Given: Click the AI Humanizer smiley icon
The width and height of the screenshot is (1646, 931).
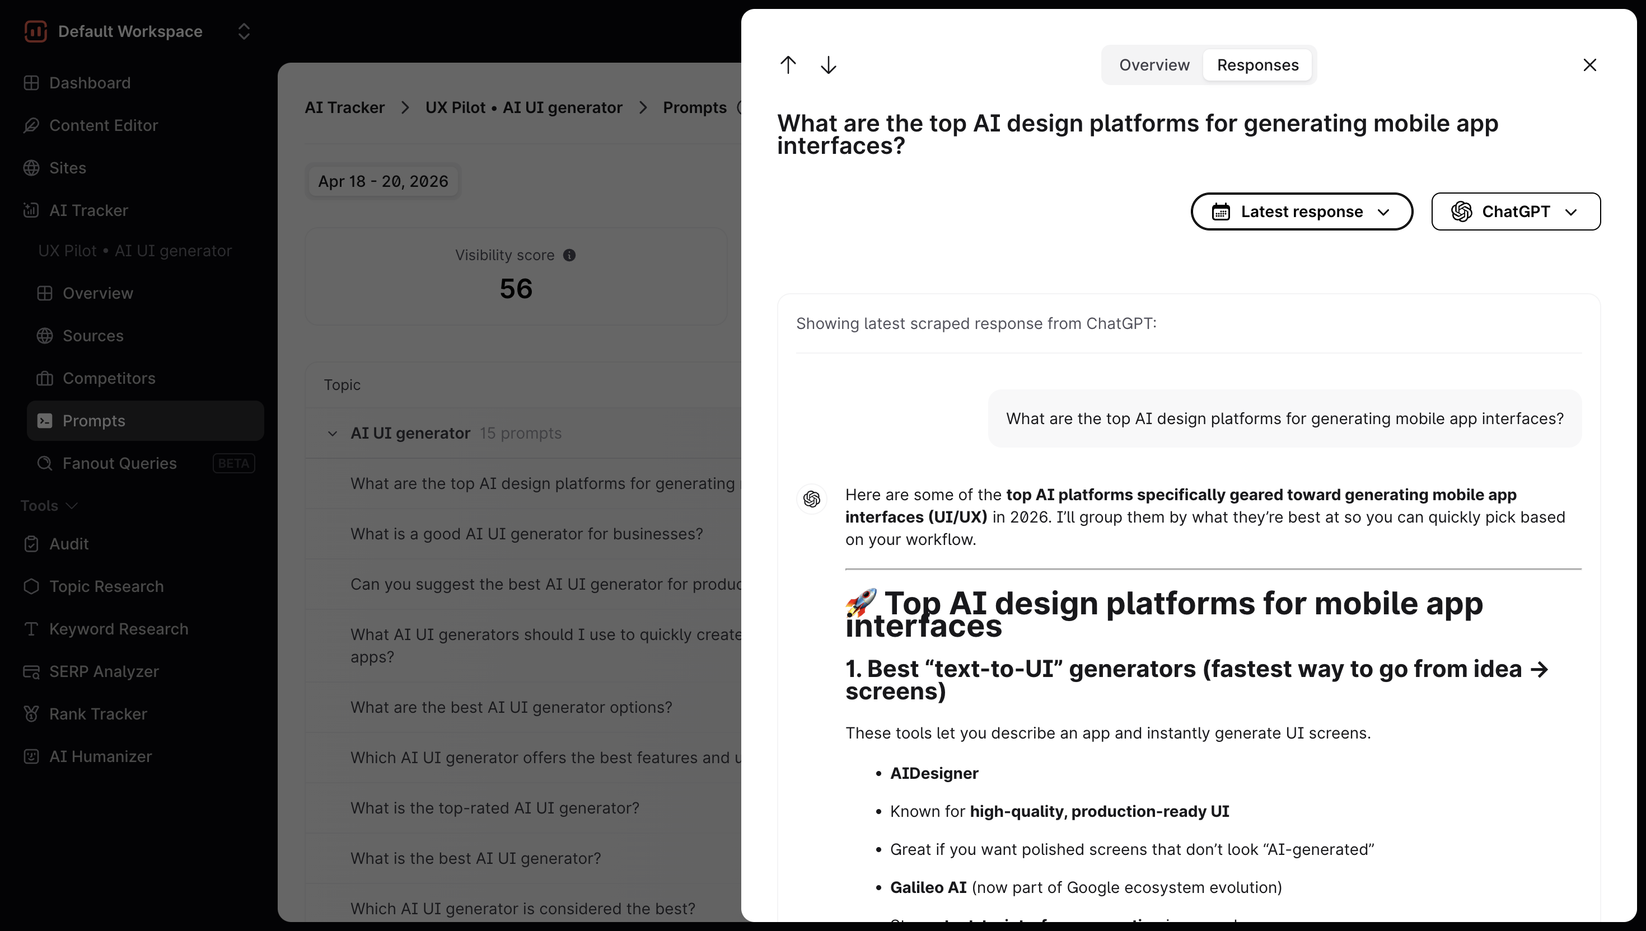Looking at the screenshot, I should pyautogui.click(x=31, y=756).
